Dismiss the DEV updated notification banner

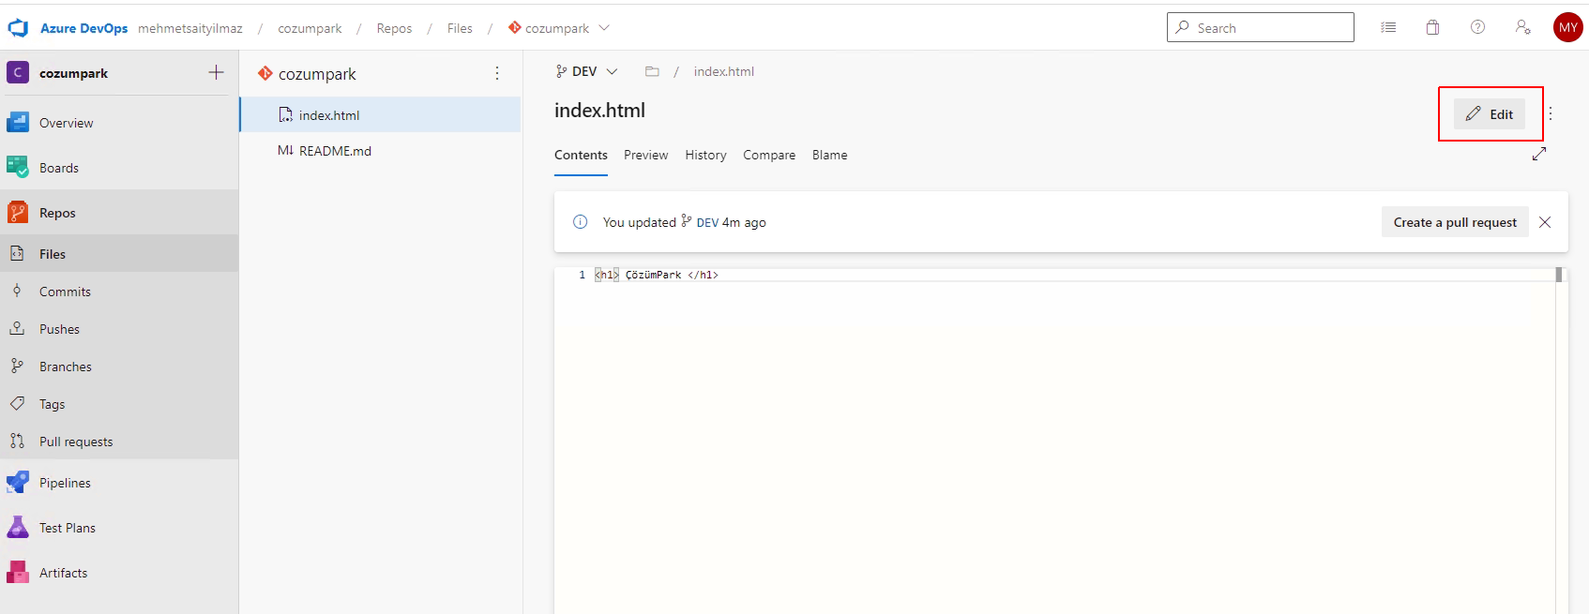click(1545, 222)
